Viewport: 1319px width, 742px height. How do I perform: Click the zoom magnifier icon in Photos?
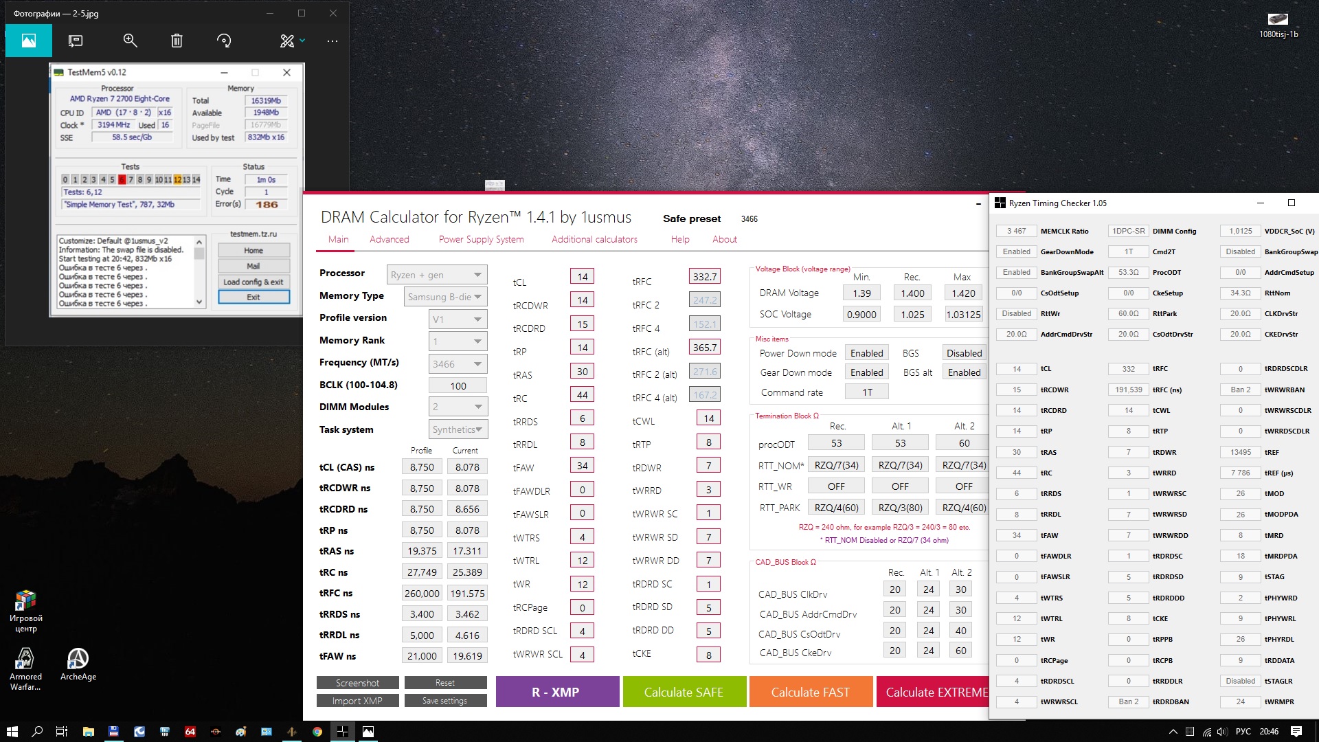coord(130,41)
